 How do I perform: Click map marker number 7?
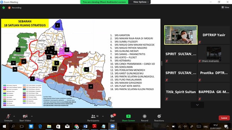[x=32, y=79]
